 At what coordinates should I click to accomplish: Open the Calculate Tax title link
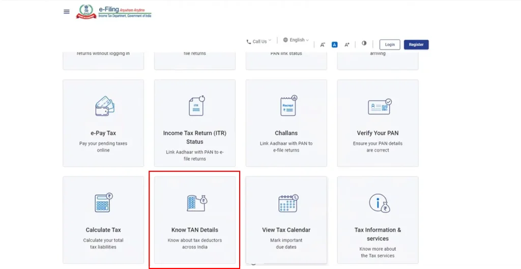(x=103, y=230)
